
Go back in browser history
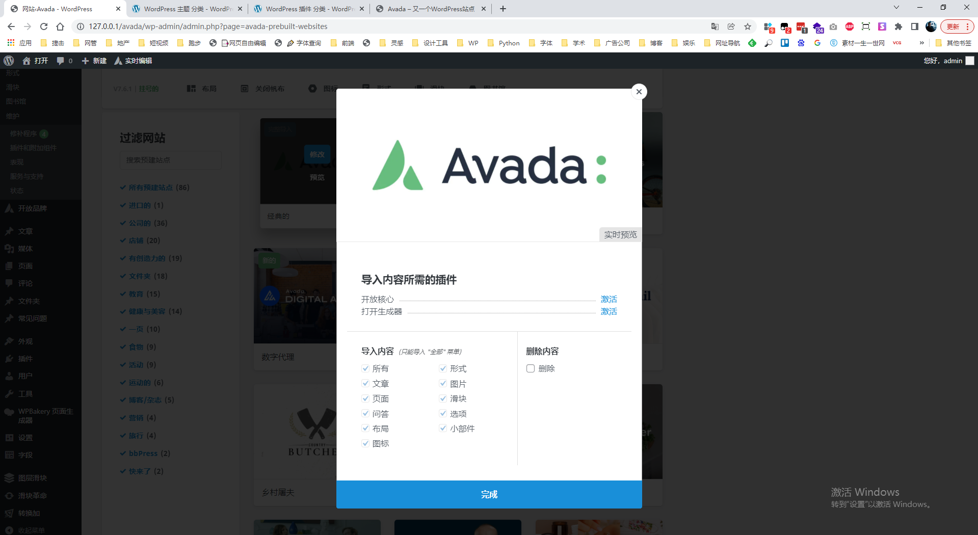click(11, 26)
